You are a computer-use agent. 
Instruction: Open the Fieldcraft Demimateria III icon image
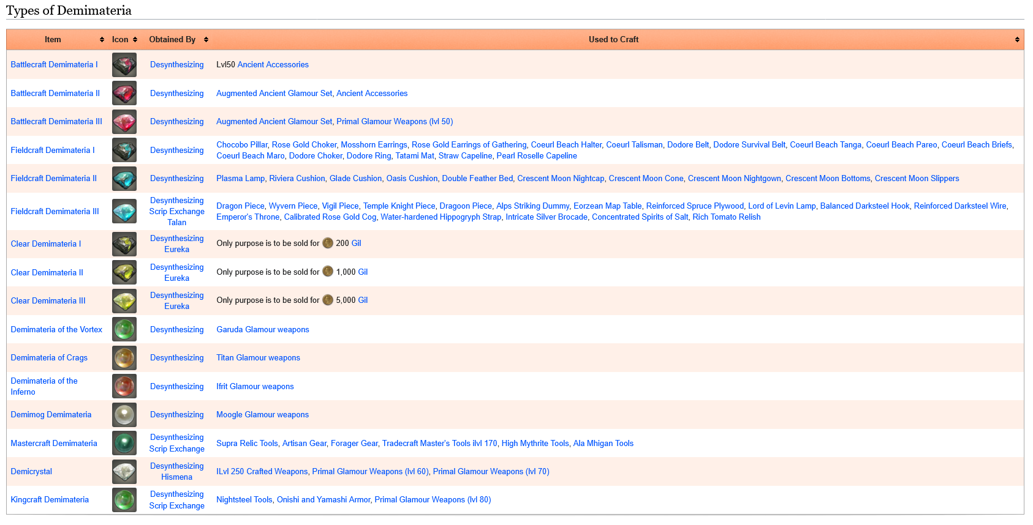[x=124, y=211]
